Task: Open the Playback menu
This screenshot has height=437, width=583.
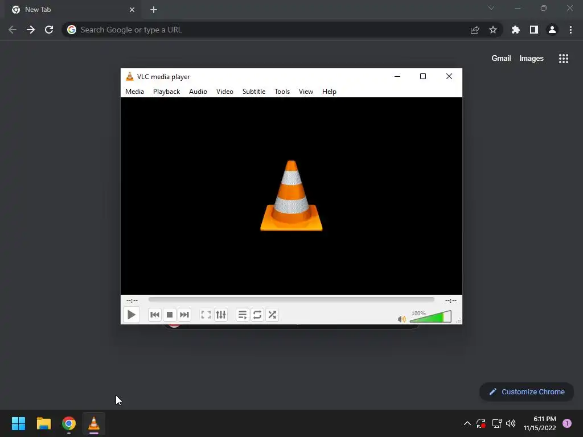Action: tap(167, 92)
